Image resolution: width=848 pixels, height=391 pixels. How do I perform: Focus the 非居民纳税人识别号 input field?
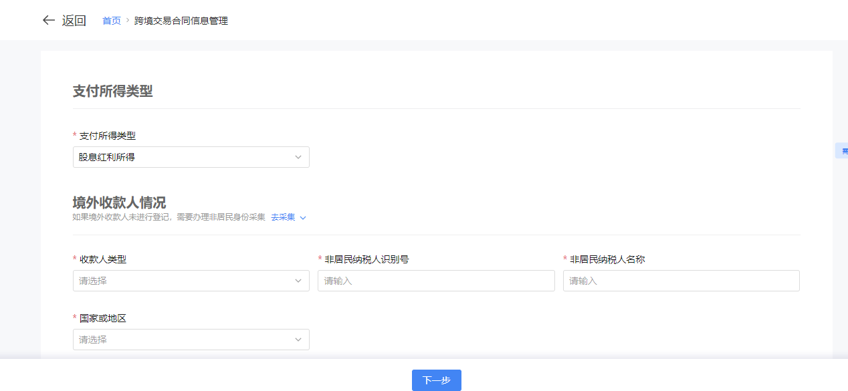(436, 281)
